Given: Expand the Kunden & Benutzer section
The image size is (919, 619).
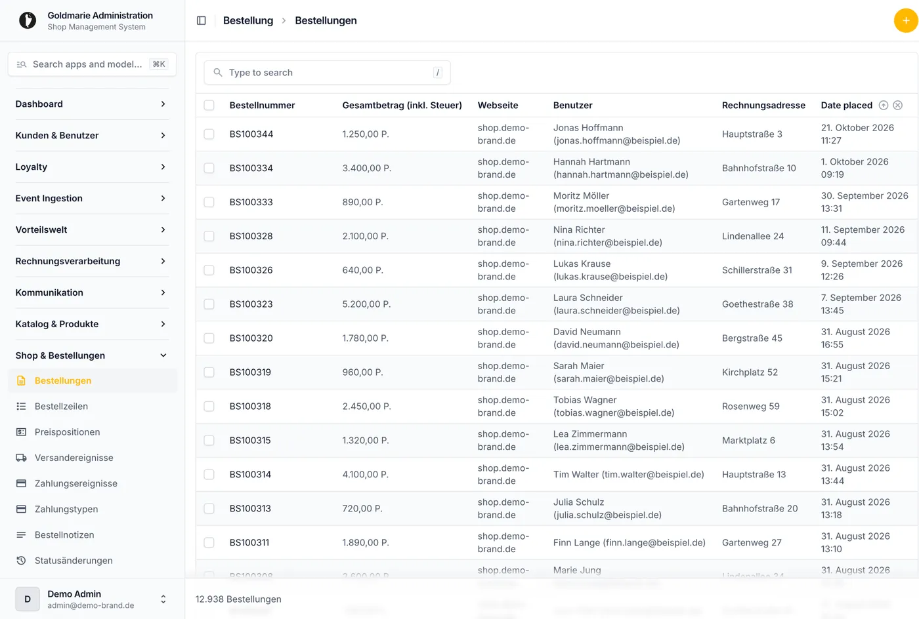Looking at the screenshot, I should (92, 135).
